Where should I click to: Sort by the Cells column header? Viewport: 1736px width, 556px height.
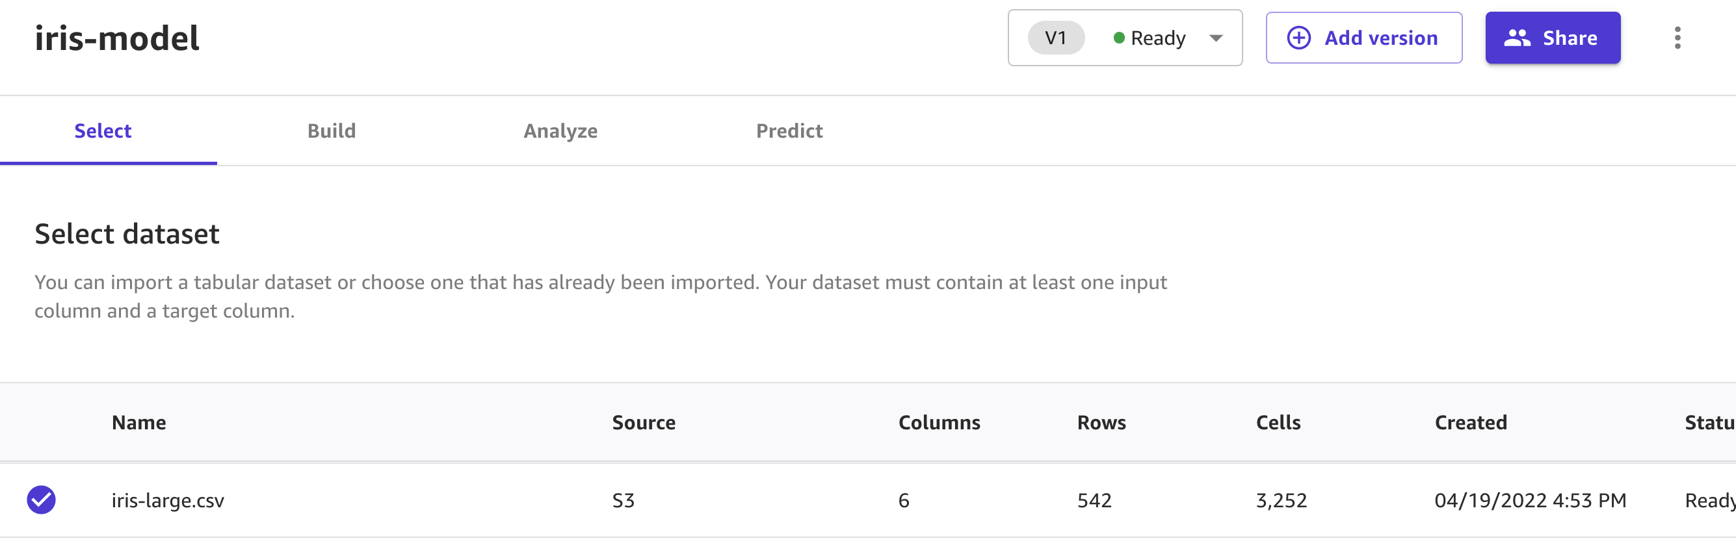point(1278,422)
